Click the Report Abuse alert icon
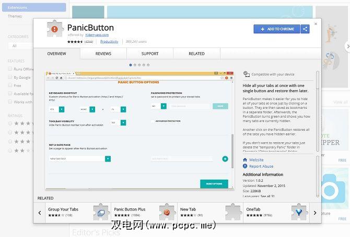Viewport: 350px width, 237px height. 245,166
